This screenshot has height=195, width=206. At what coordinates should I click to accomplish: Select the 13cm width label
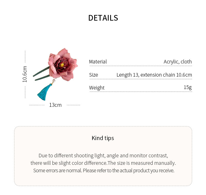click(55, 105)
